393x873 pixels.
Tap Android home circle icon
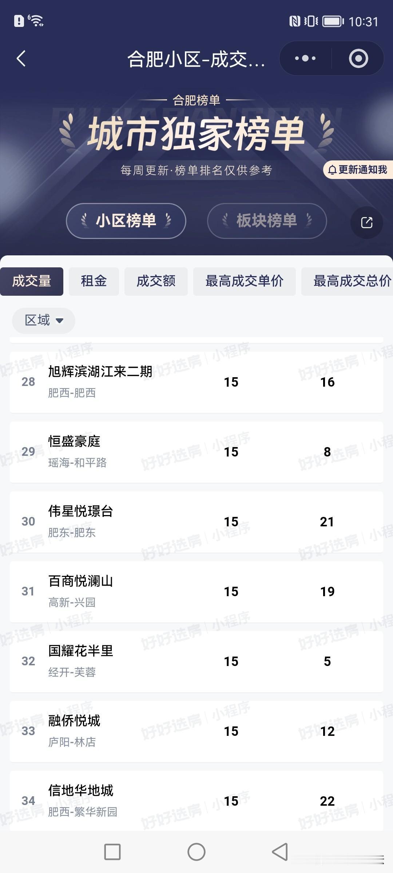point(196,852)
